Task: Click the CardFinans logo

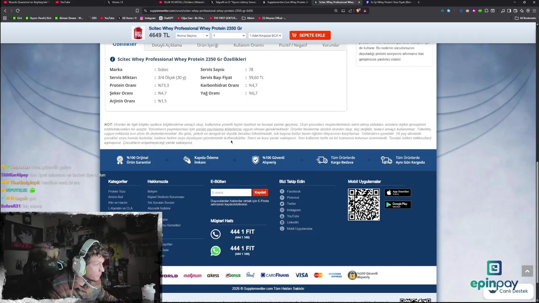Action: click(x=275, y=275)
